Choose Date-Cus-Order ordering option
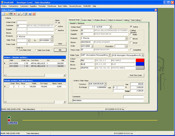This screenshot has height=136, width=175. (36, 50)
